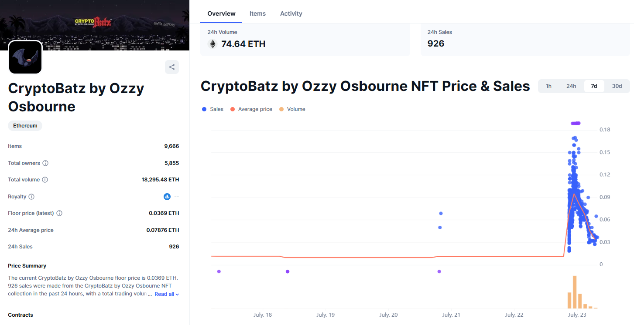The width and height of the screenshot is (634, 325).
Task: Click the Ethereum logo beside 24h Volume
Action: pyautogui.click(x=212, y=44)
